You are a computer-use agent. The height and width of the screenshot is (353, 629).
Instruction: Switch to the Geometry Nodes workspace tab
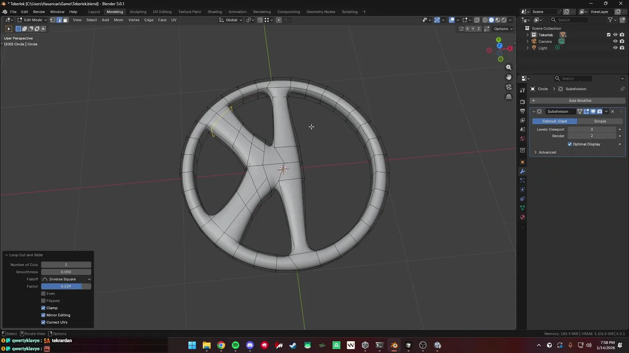point(321,12)
